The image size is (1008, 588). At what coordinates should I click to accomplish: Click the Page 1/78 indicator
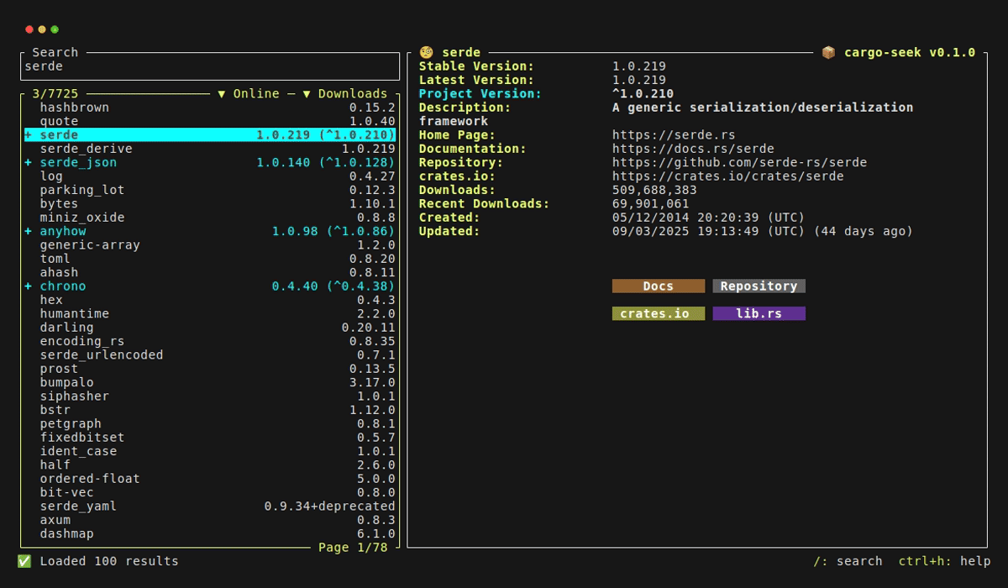tap(353, 548)
